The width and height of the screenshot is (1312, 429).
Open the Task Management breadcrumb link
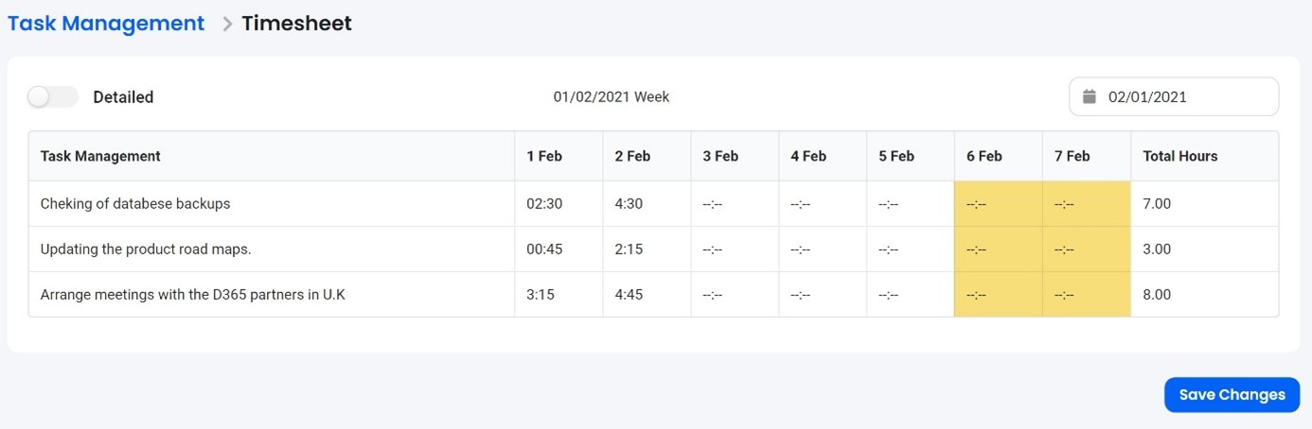[106, 24]
